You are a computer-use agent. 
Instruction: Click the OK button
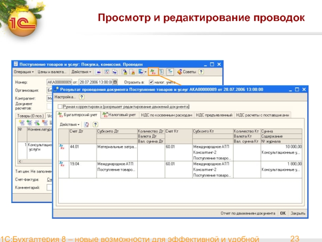(283, 213)
